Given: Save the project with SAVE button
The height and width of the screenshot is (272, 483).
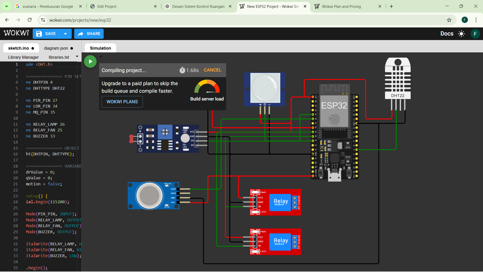Looking at the screenshot, I should coord(46,34).
